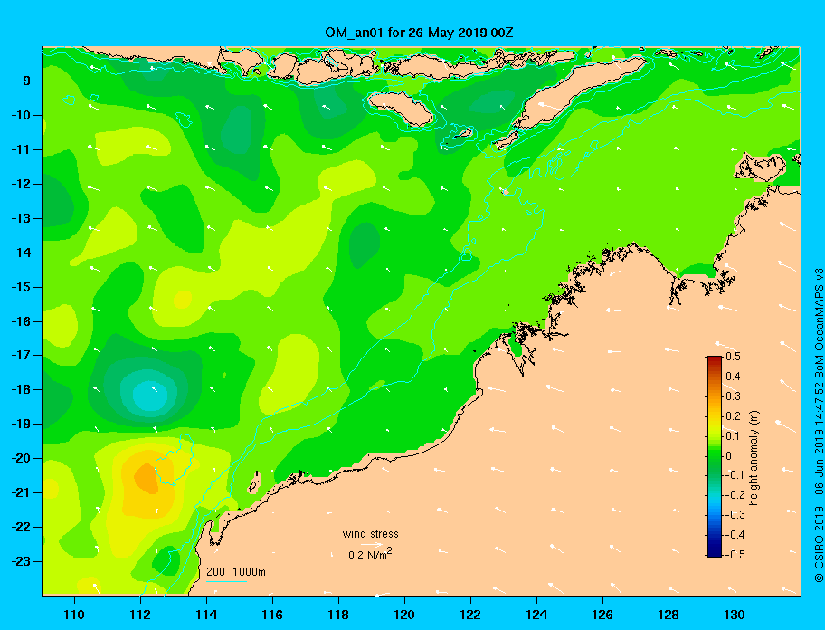This screenshot has height=630, width=825.
Task: Click the 0.3 label on the color scale
Action: (733, 396)
